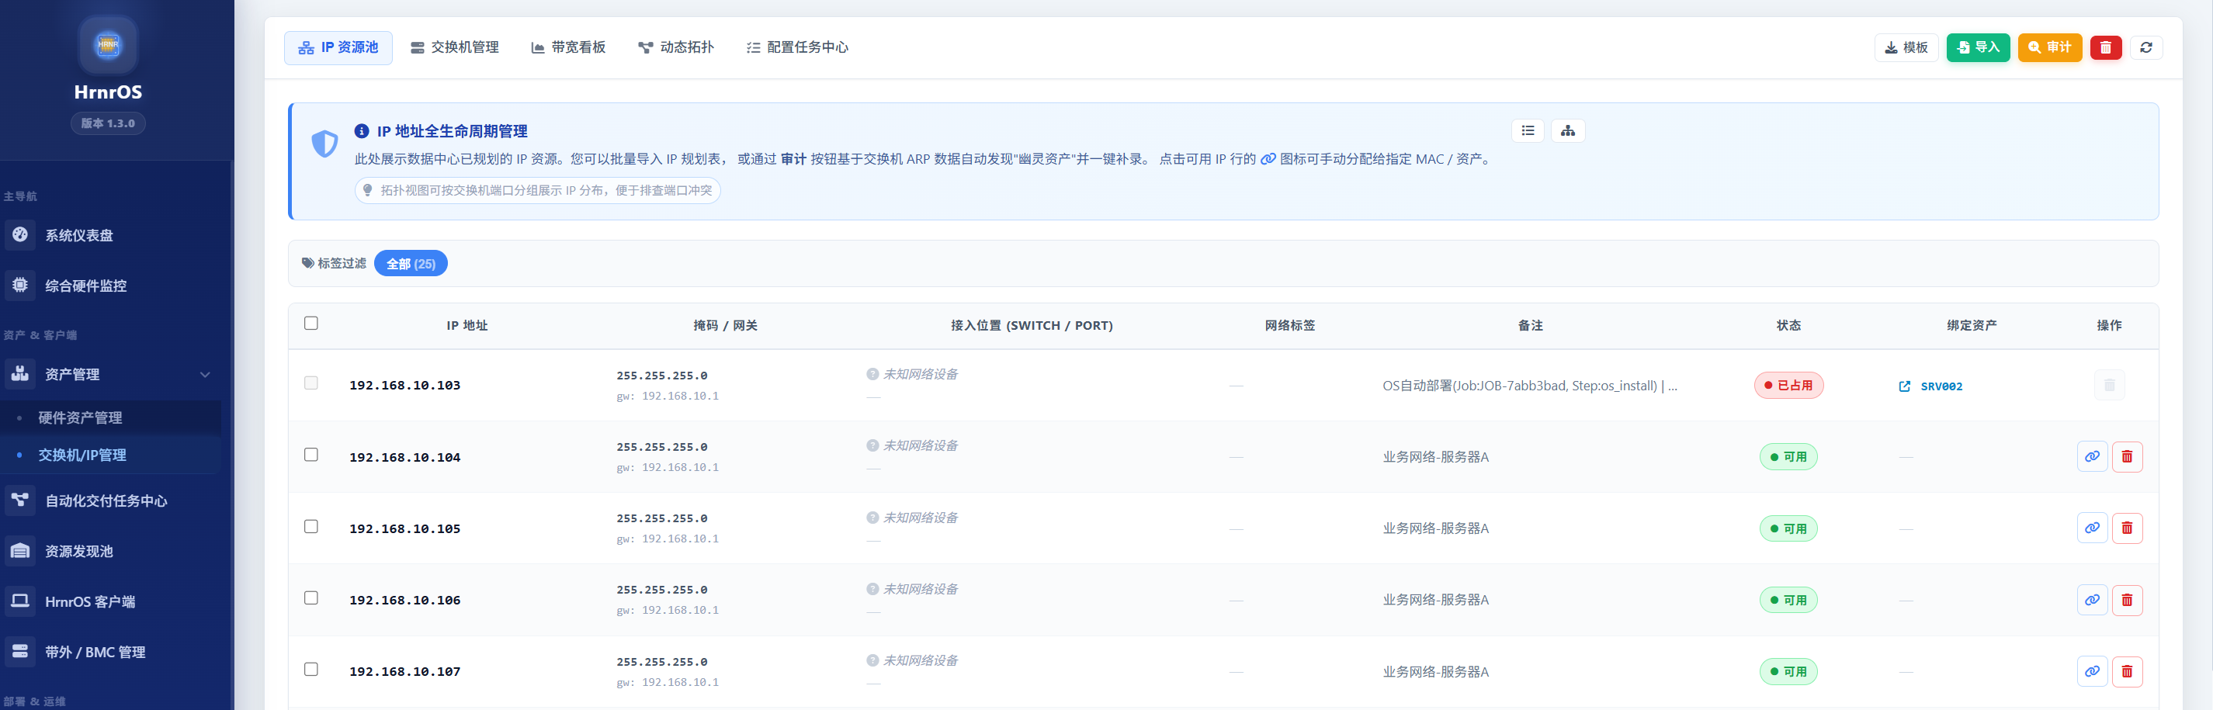The width and height of the screenshot is (2213, 710).
Task: Check the box for IP 192.168.10.106
Action: click(x=311, y=598)
